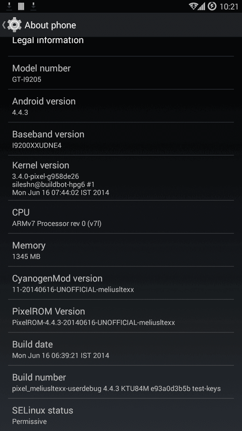Tap the first download arrow notification icon
242x431 pixels.
click(x=9, y=6)
